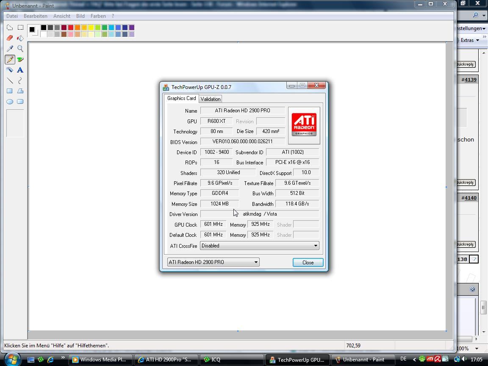Select the Curve tool in Paint

(x=20, y=80)
